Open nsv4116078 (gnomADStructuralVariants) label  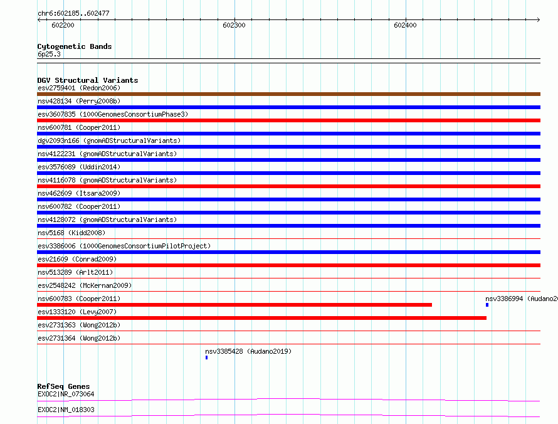[107, 180]
